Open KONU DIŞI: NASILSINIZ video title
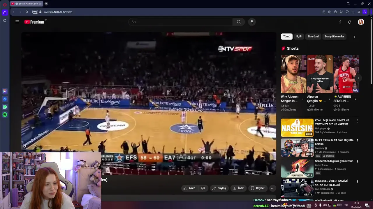This screenshot has width=373, height=209. [x=332, y=122]
